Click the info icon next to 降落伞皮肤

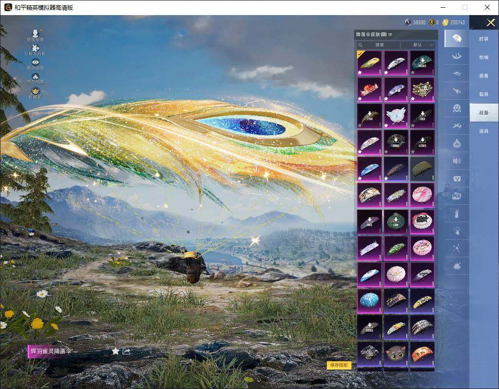point(391,35)
